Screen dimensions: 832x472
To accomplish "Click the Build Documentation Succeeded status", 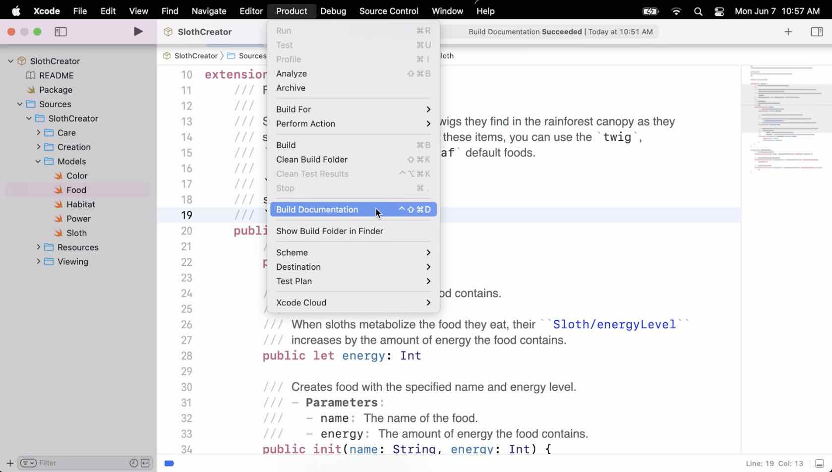I will [560, 32].
